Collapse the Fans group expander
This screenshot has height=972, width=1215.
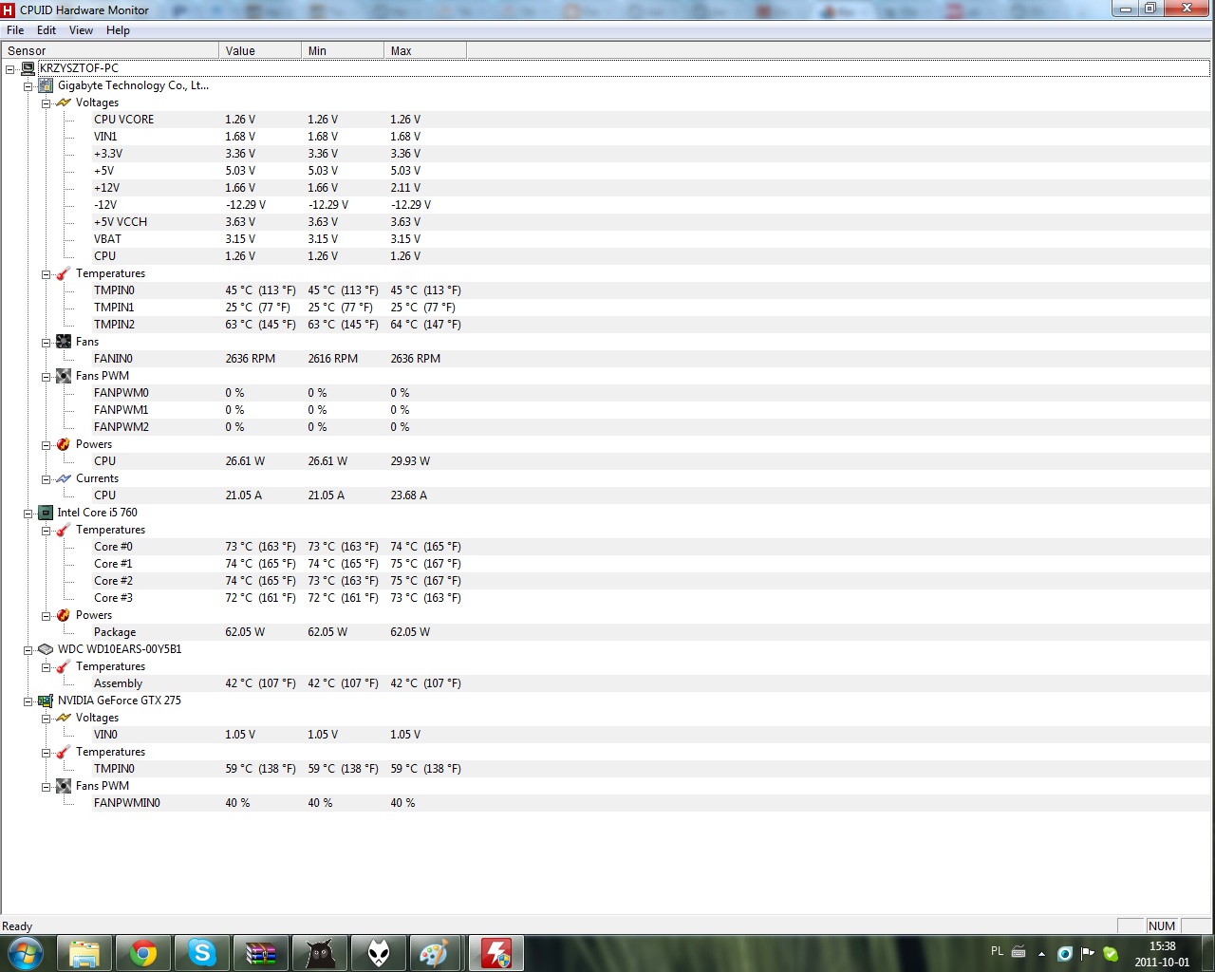(46, 342)
